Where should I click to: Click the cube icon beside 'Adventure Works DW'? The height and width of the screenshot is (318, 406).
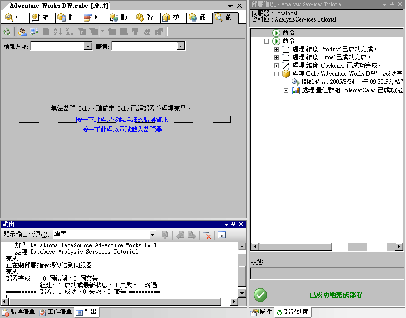tap(286, 74)
